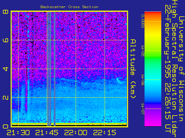Click the 'Backscatter Cross Section' title
This screenshot has width=185, height=138.
pyautogui.click(x=69, y=7)
